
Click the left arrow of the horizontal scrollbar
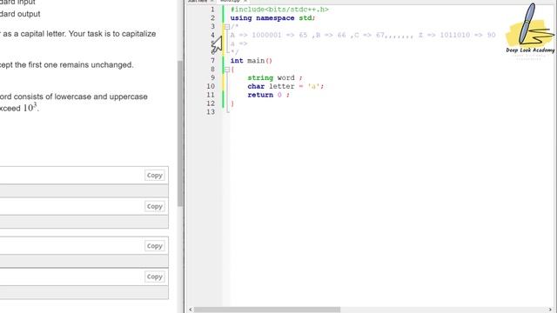pos(191,310)
